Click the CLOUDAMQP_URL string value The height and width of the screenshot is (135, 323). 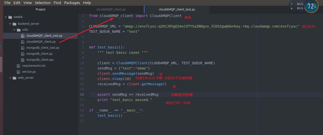pyautogui.click(x=211, y=26)
